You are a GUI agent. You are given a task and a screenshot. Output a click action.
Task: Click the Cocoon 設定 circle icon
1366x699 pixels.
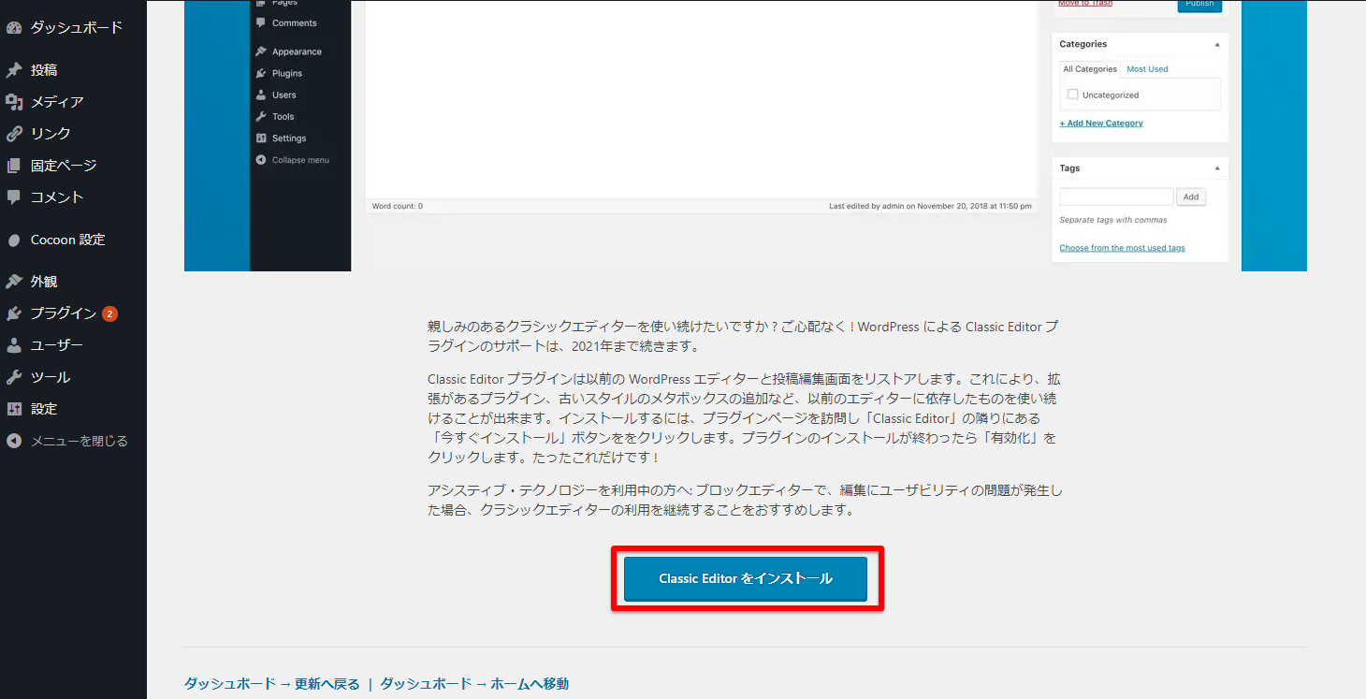14,240
